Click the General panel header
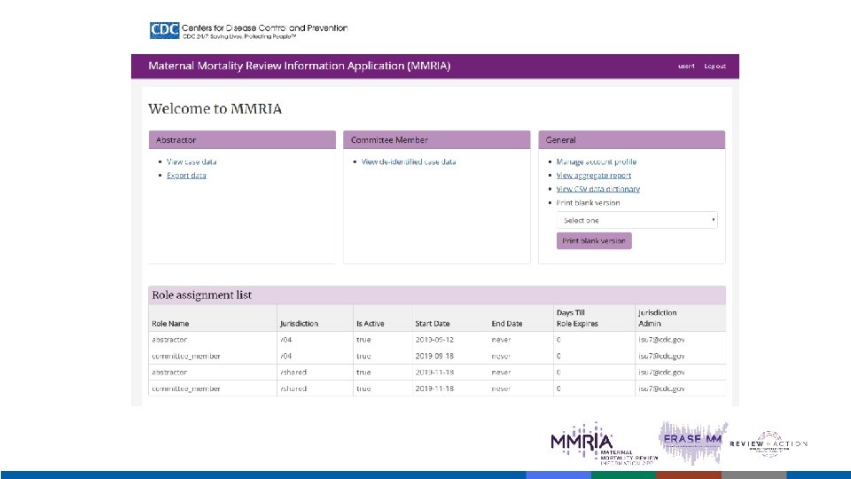Viewport: 851px width, 479px height. point(632,139)
